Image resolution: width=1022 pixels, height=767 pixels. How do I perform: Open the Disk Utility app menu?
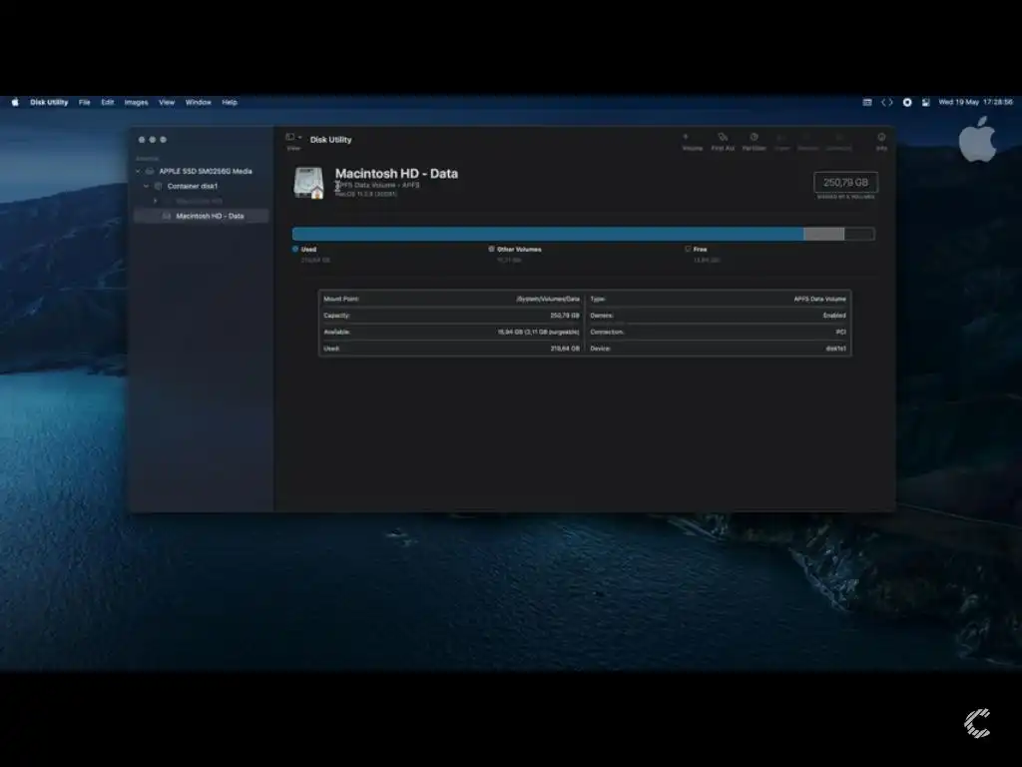point(49,103)
